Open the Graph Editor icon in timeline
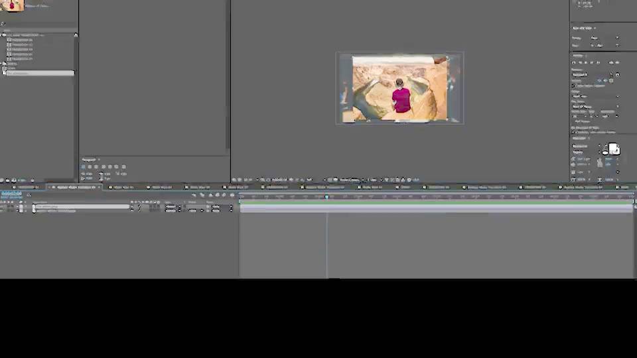 coord(232,195)
